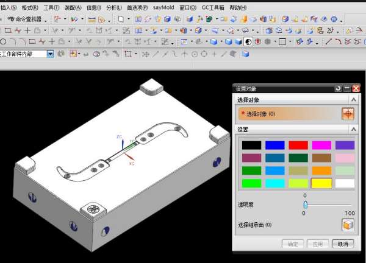Select the circle curve tool in toolbar
Screen dimensions: 366x263
(4, 41)
